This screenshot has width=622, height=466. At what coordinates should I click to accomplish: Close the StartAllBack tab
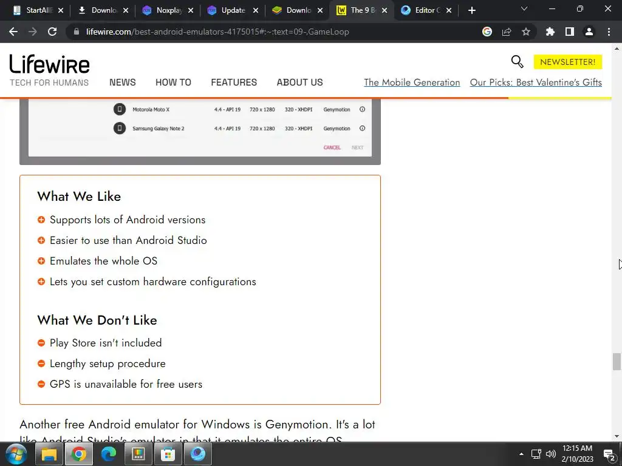point(61,10)
